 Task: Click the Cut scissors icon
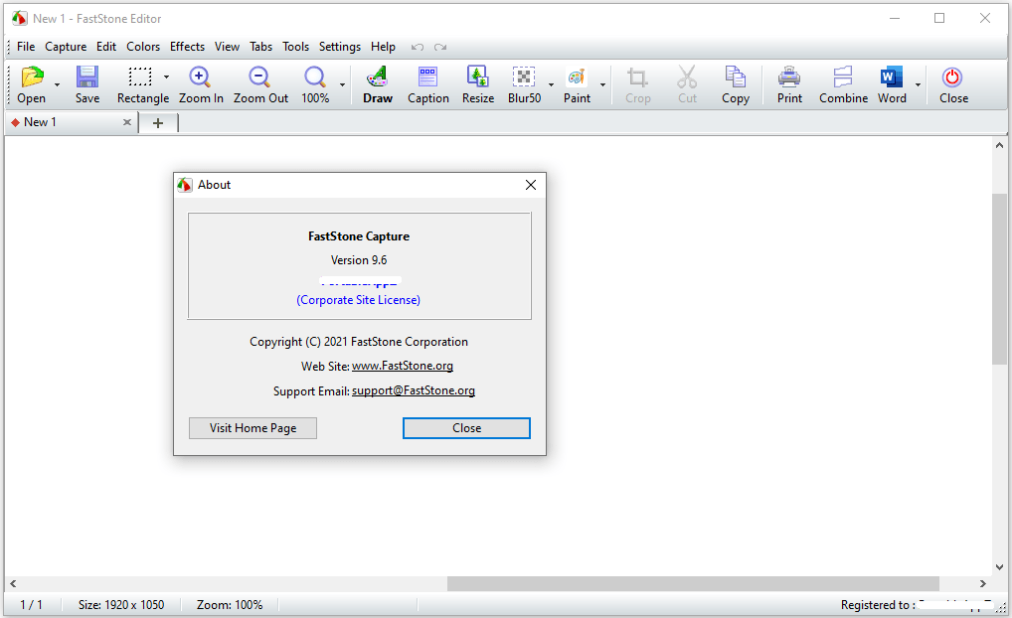pyautogui.click(x=687, y=77)
